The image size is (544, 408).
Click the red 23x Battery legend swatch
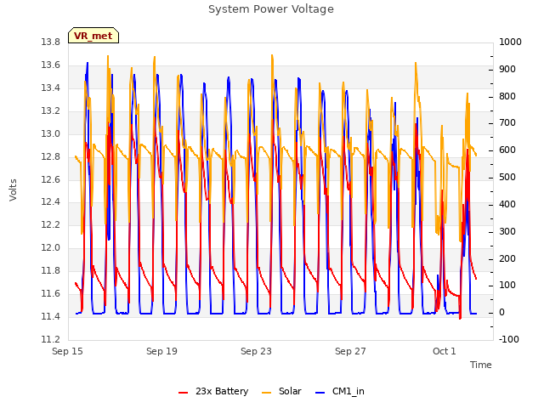(183, 393)
